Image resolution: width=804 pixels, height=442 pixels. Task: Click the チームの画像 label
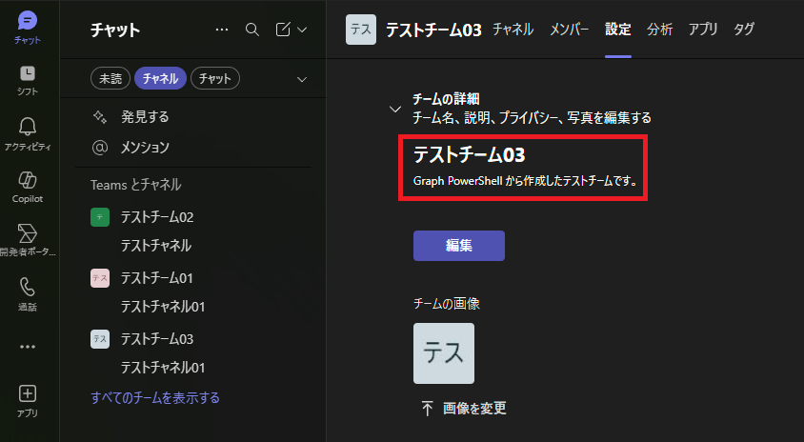(x=447, y=304)
